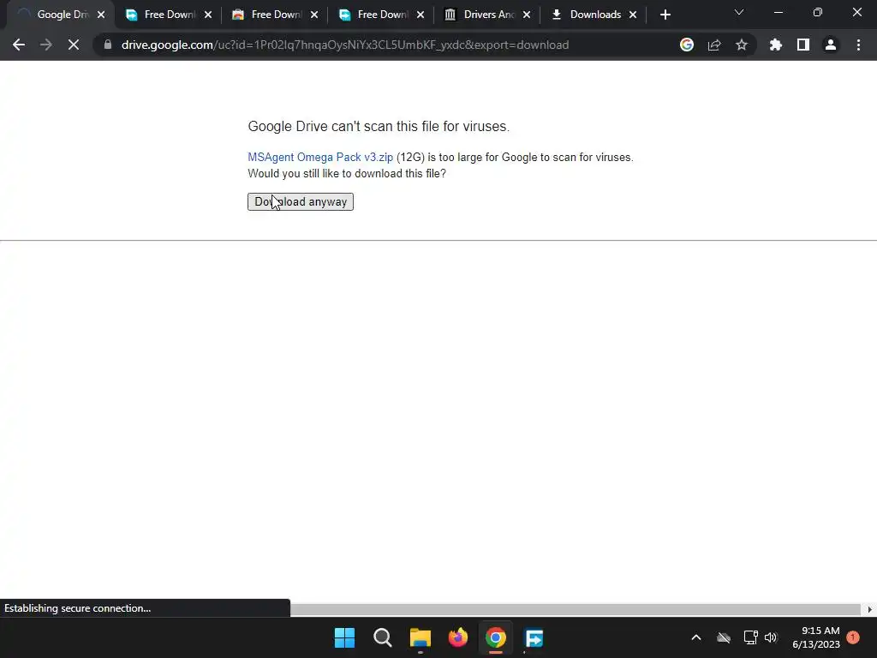Open the clock showing 9:15 AM
Screen dimensions: 877x658
point(816,637)
